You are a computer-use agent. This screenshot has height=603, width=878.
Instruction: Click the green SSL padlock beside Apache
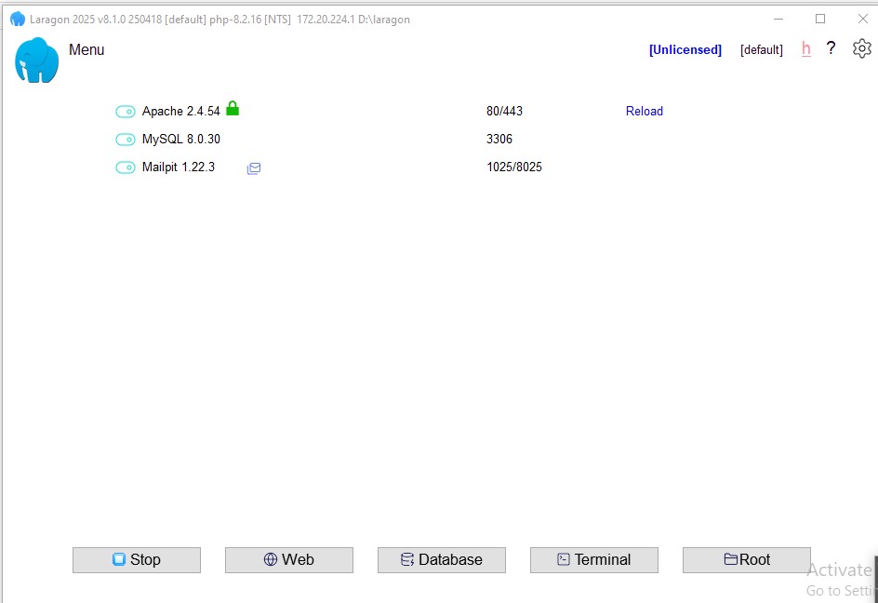click(x=233, y=109)
